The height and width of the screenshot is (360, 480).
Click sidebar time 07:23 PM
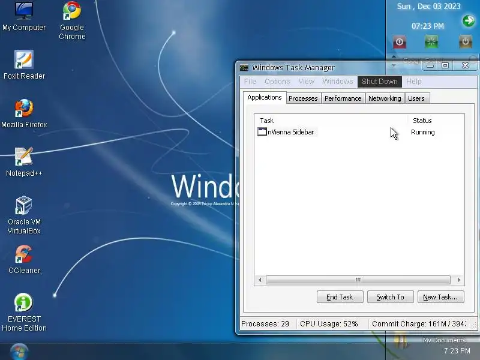427,26
